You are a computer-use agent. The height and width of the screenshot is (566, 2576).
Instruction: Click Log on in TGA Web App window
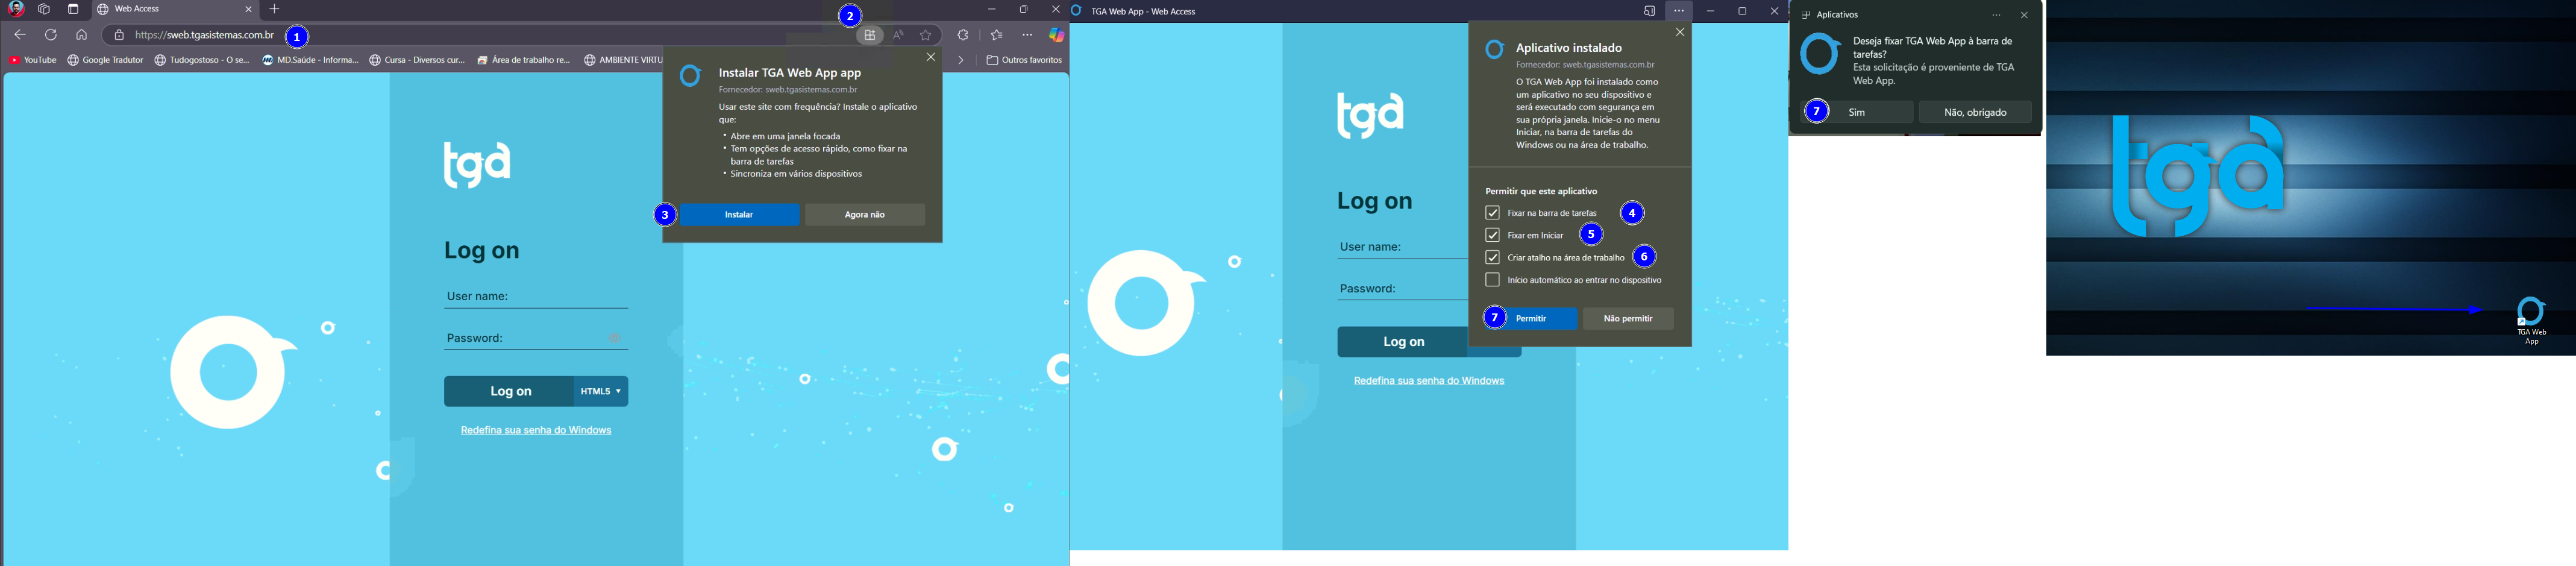(x=1403, y=342)
